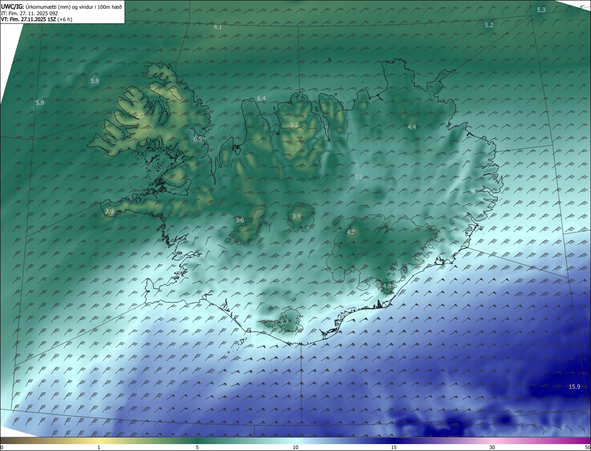Viewport: 591px width, 451px height.
Task: Click the 6.5 value label near the Westfjords
Action: pyautogui.click(x=198, y=139)
